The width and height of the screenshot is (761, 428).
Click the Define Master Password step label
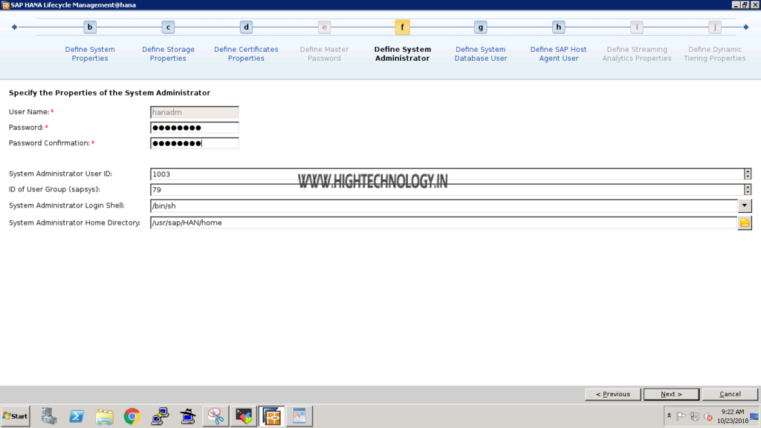(324, 53)
